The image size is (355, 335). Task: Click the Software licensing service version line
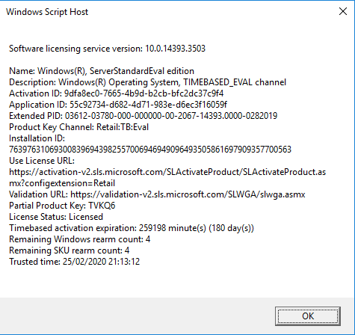pyautogui.click(x=107, y=49)
